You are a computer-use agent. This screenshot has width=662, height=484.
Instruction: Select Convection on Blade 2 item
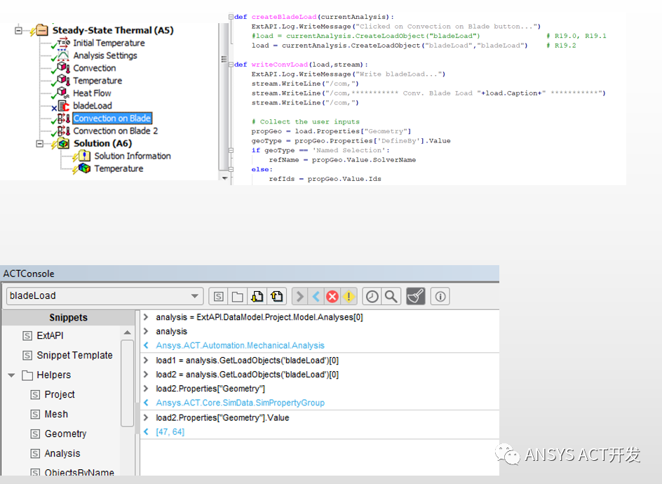click(x=115, y=131)
